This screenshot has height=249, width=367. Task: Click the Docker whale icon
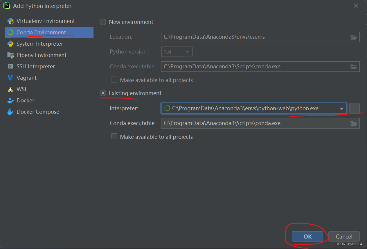click(11, 101)
